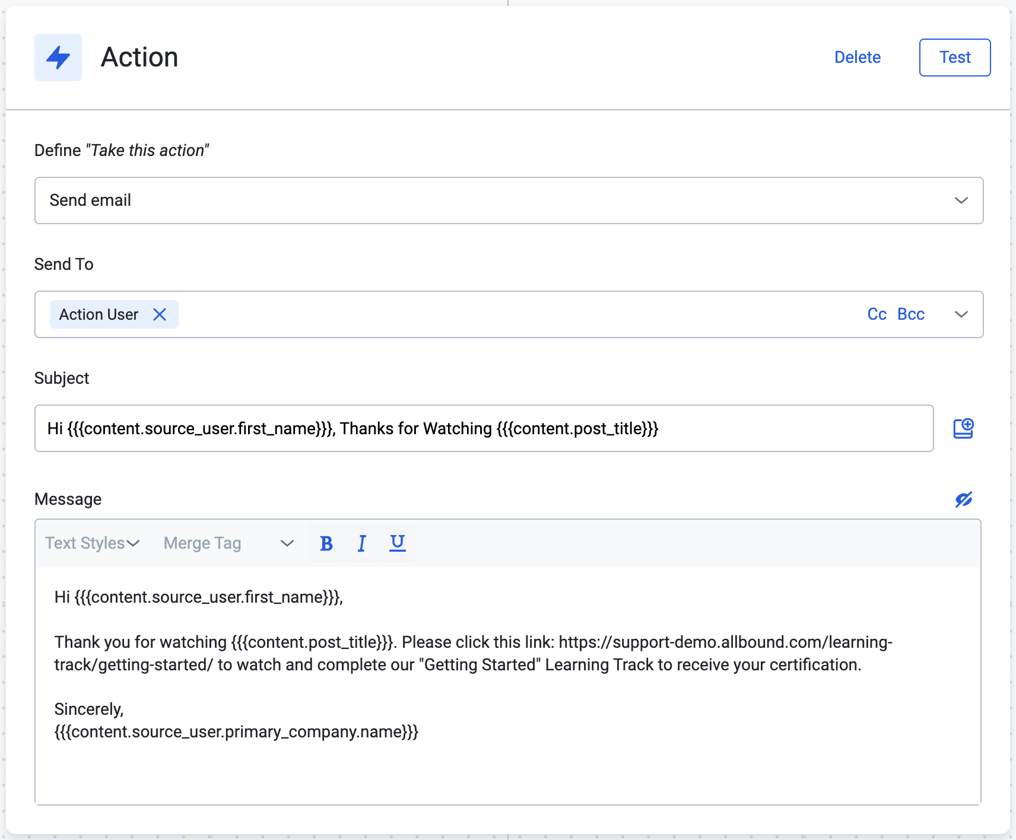The width and height of the screenshot is (1016, 840).
Task: Toggle the message preview eye icon
Action: coord(963,499)
